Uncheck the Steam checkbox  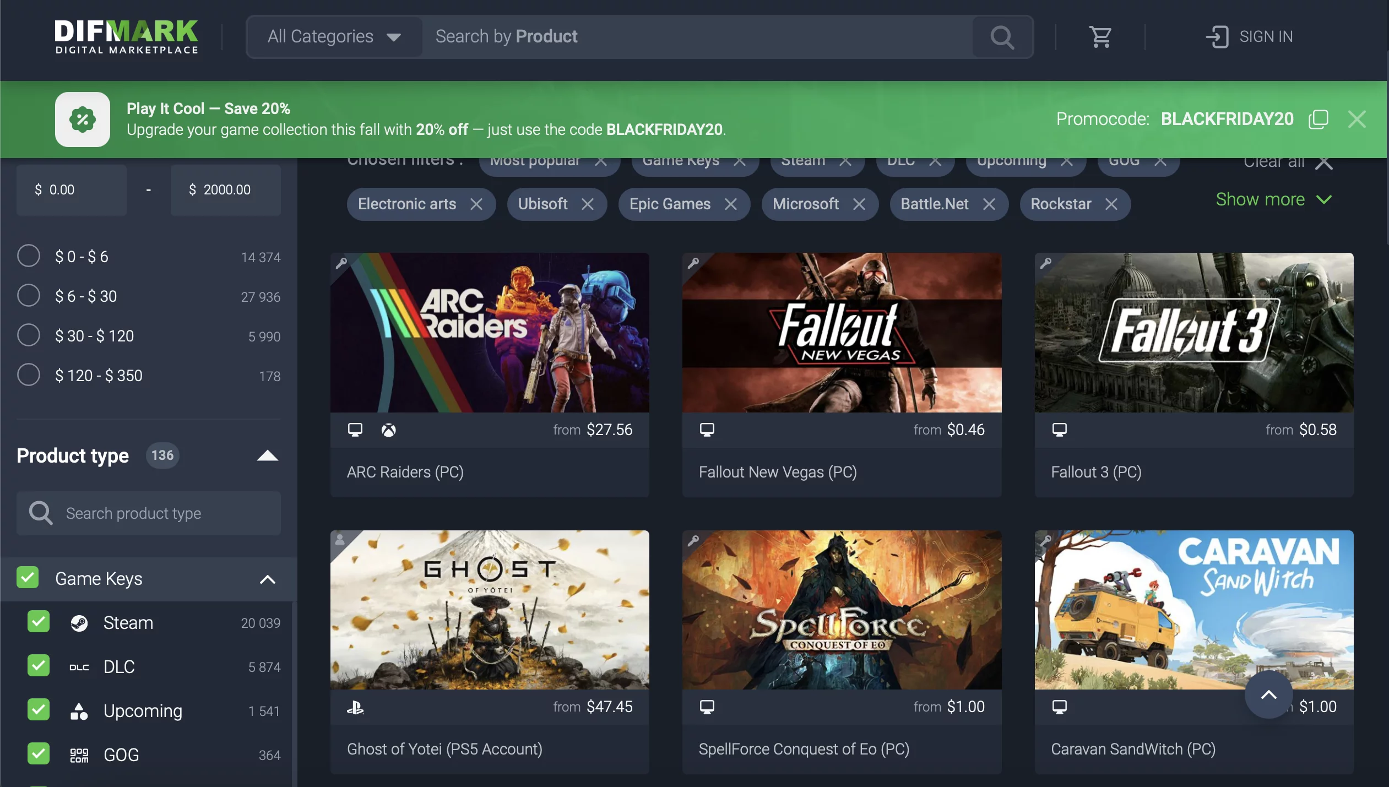[39, 622]
